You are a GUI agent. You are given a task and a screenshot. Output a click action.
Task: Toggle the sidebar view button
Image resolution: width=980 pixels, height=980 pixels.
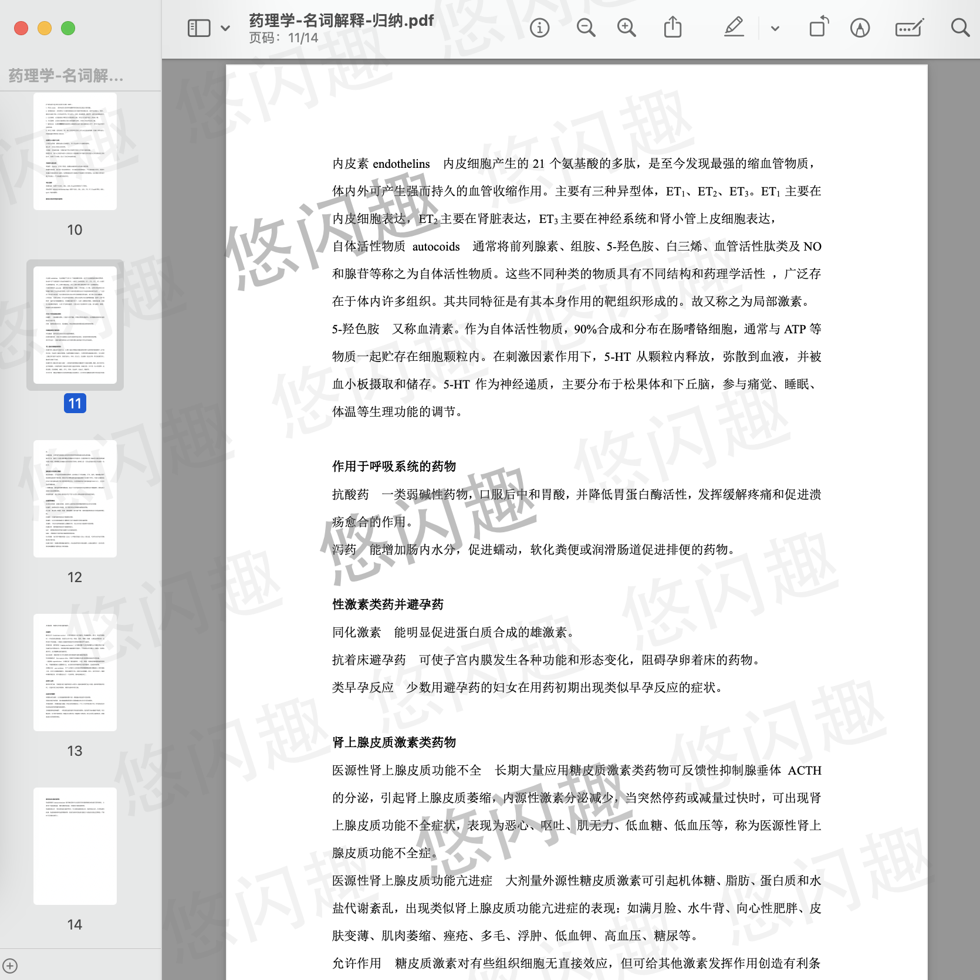(199, 28)
